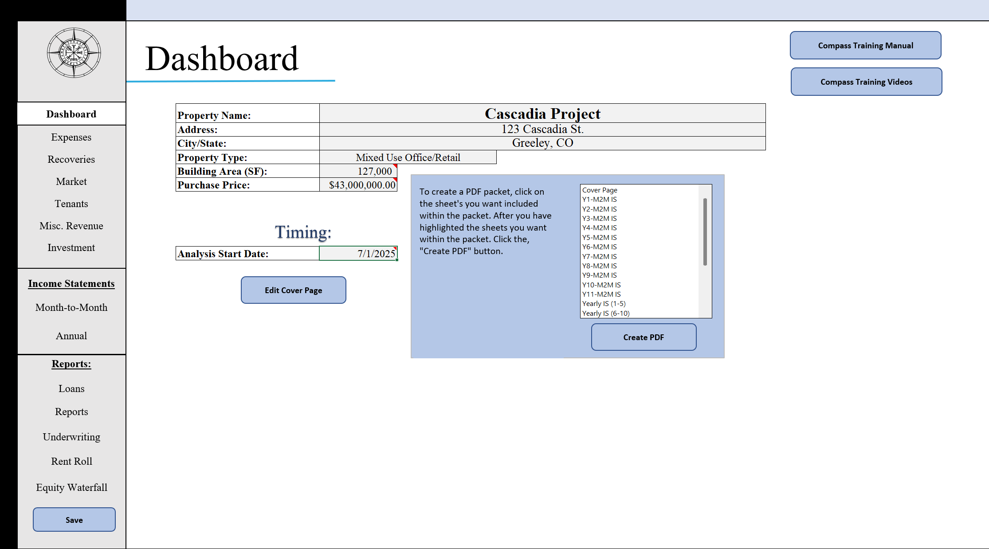
Task: Click the Save button in sidebar
Action: point(74,520)
